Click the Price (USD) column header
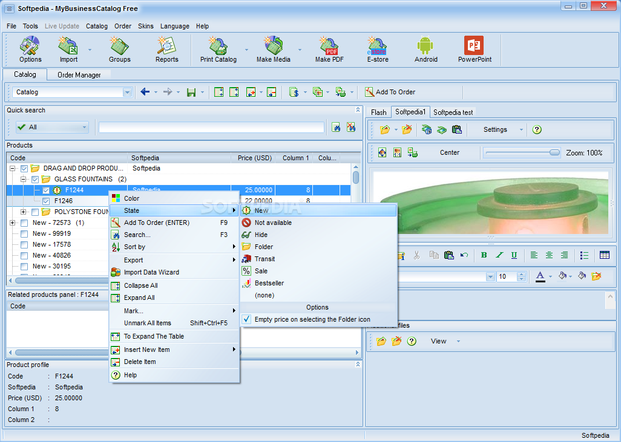The width and height of the screenshot is (621, 442). [x=254, y=158]
